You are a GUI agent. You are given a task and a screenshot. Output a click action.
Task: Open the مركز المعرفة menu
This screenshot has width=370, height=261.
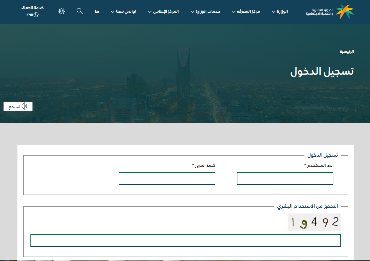point(246,12)
